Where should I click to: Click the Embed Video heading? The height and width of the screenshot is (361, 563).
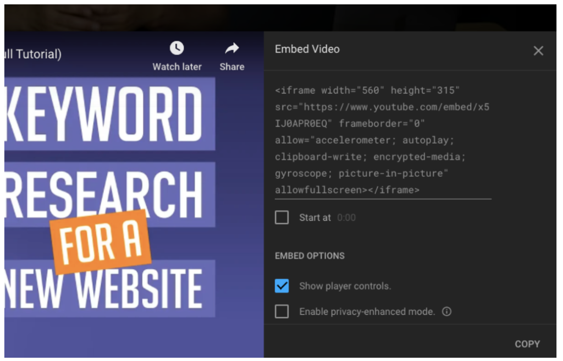click(307, 50)
